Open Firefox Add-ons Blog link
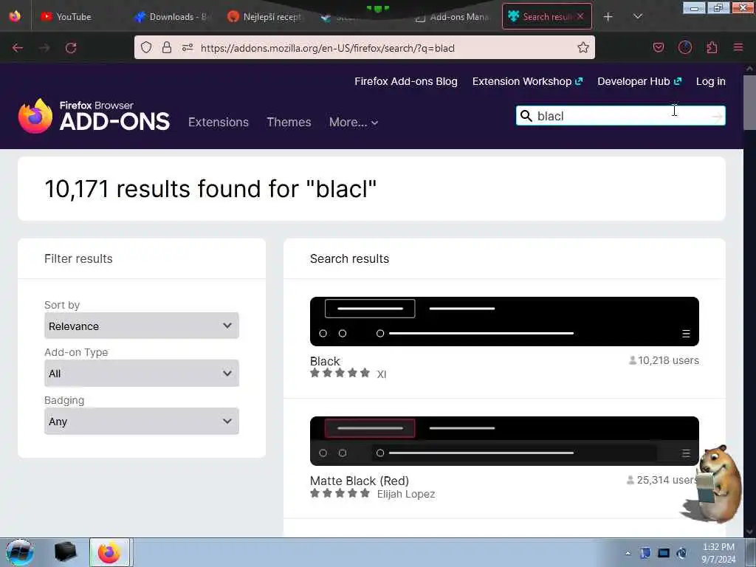This screenshot has height=567, width=756. click(406, 81)
